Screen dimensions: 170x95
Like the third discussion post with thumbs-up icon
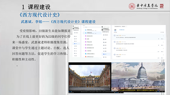point(158,52)
